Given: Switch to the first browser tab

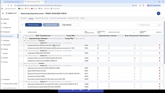Looking at the screenshot, I should click(x=13, y=2).
